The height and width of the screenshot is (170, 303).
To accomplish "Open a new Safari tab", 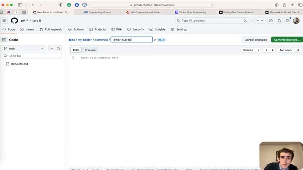I will click(x=292, y=5).
